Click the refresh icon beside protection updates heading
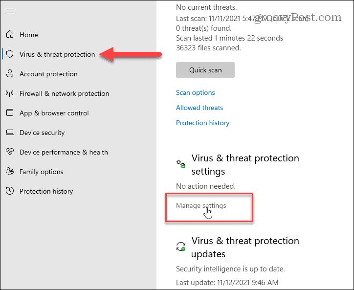This screenshot has height=290, width=354. click(181, 246)
